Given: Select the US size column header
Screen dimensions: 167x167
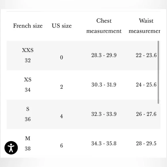Looking at the screenshot, I should (x=62, y=26).
